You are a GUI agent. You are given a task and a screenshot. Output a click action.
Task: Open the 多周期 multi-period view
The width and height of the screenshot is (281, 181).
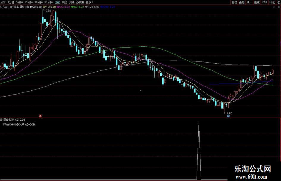point(80,2)
